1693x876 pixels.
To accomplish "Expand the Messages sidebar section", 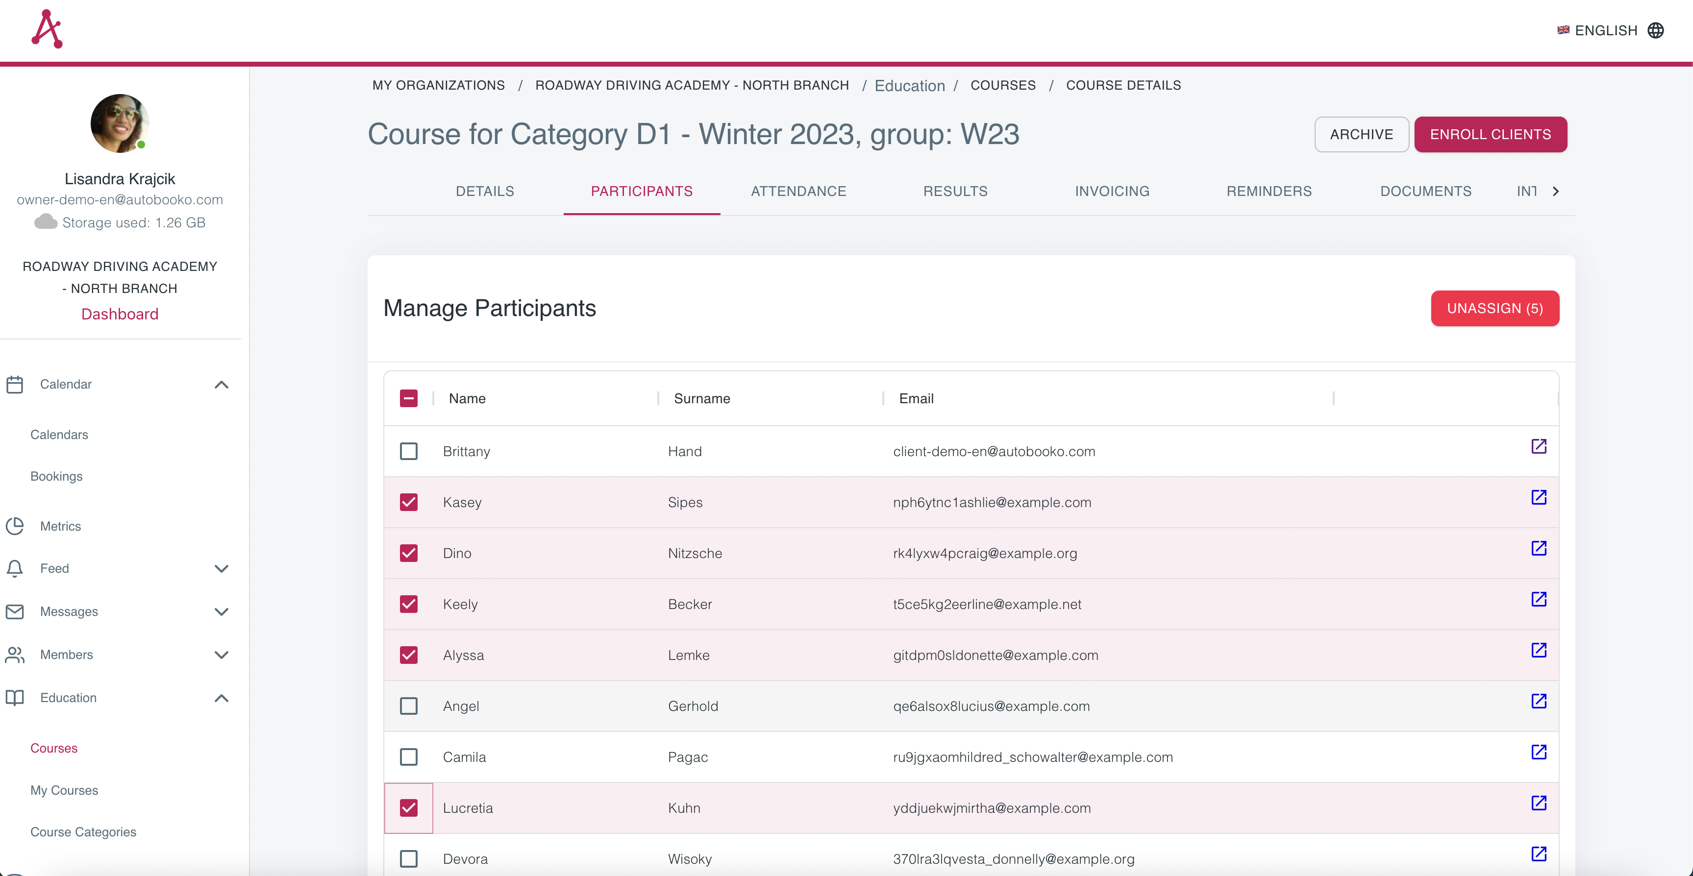I will (221, 611).
